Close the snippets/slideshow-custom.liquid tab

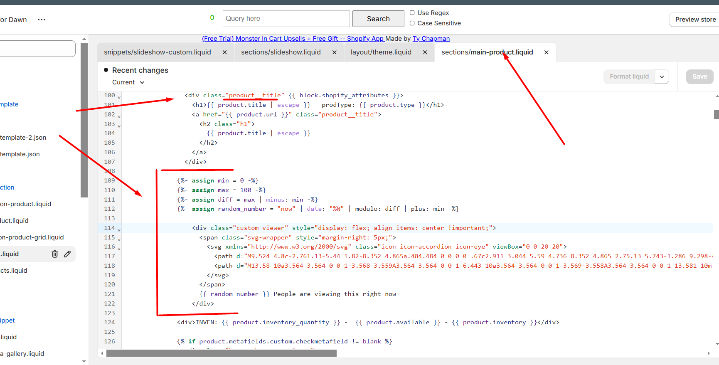pyautogui.click(x=225, y=52)
